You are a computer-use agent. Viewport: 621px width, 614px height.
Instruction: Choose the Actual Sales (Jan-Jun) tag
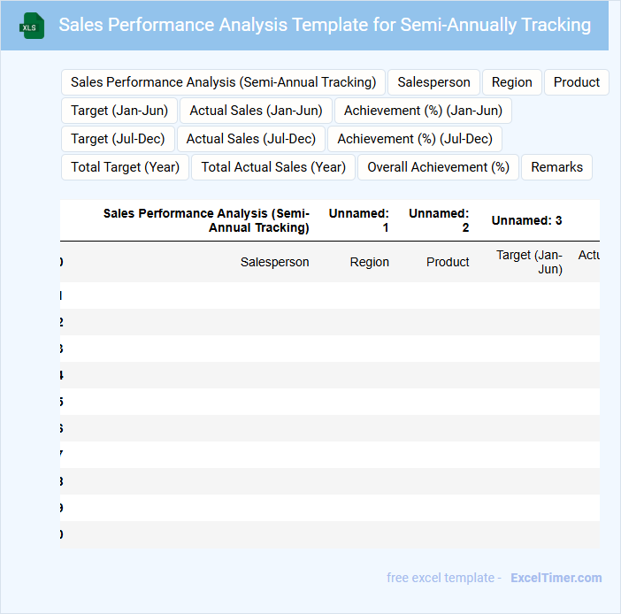pos(256,111)
